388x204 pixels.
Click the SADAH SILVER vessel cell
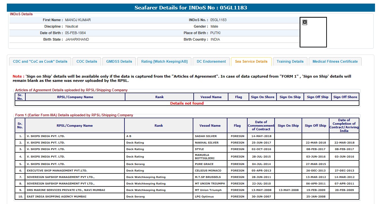click(x=206, y=136)
